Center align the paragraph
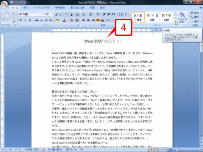The height and width of the screenshot is (152, 203). (88, 20)
